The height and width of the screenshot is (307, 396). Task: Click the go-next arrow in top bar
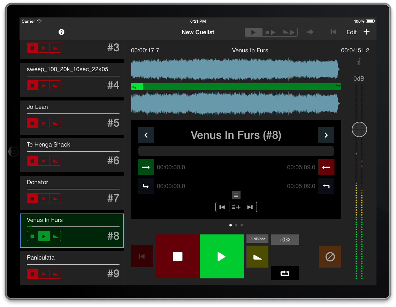click(310, 32)
